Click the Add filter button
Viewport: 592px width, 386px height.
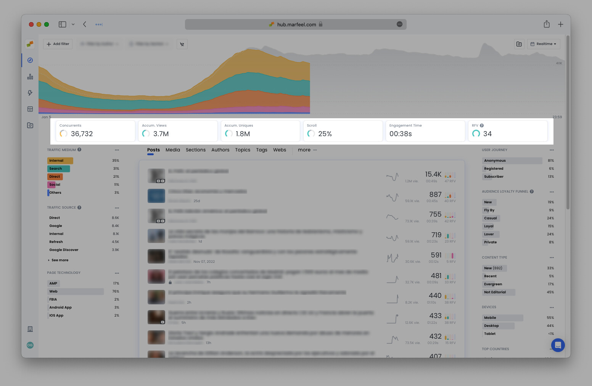58,44
